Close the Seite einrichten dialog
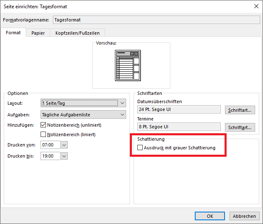Screen dimensions: 263x224 [x=256, y=6]
